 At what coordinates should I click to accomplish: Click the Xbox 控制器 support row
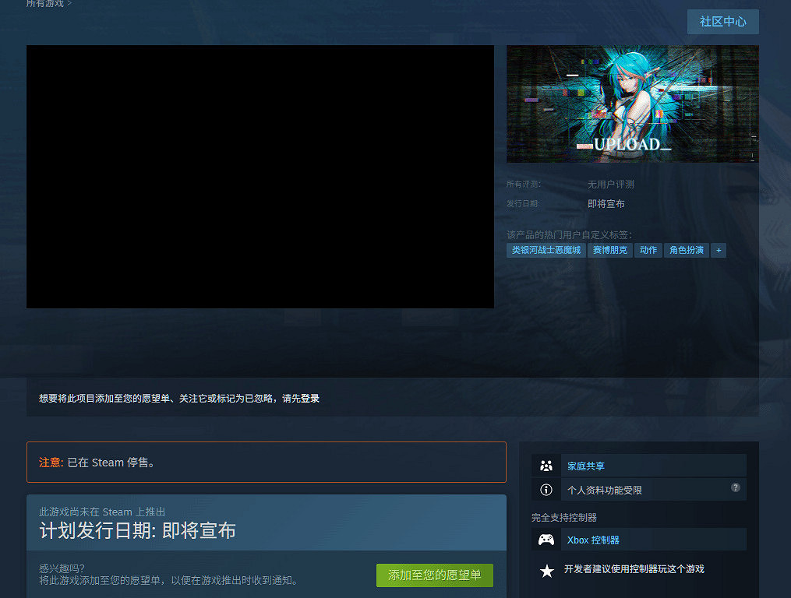pyautogui.click(x=655, y=539)
